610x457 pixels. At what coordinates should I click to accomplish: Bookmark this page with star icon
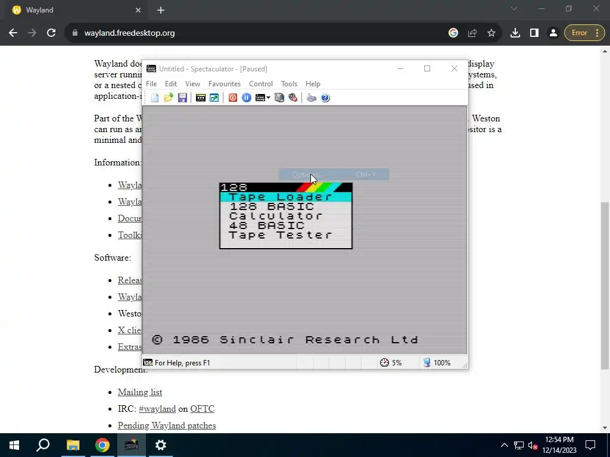pyautogui.click(x=491, y=33)
